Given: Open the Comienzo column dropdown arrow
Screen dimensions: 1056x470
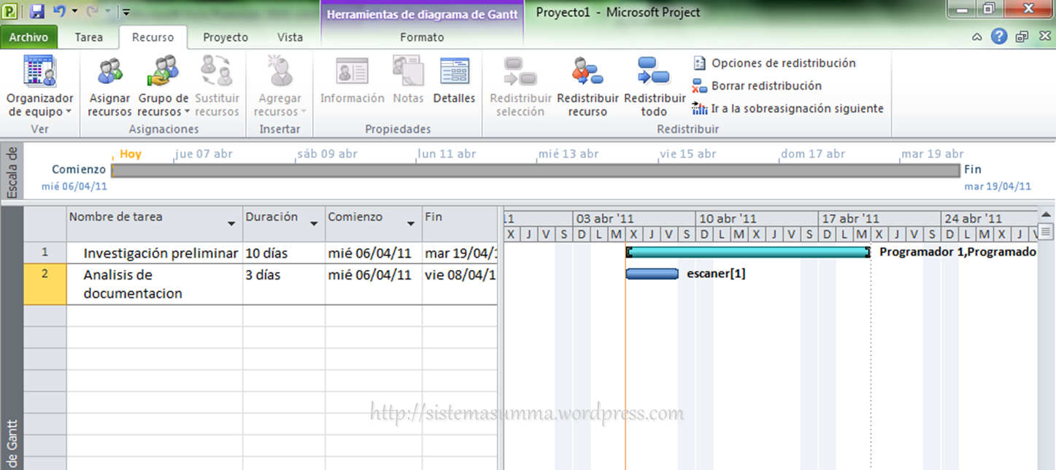Looking at the screenshot, I should click(x=411, y=224).
